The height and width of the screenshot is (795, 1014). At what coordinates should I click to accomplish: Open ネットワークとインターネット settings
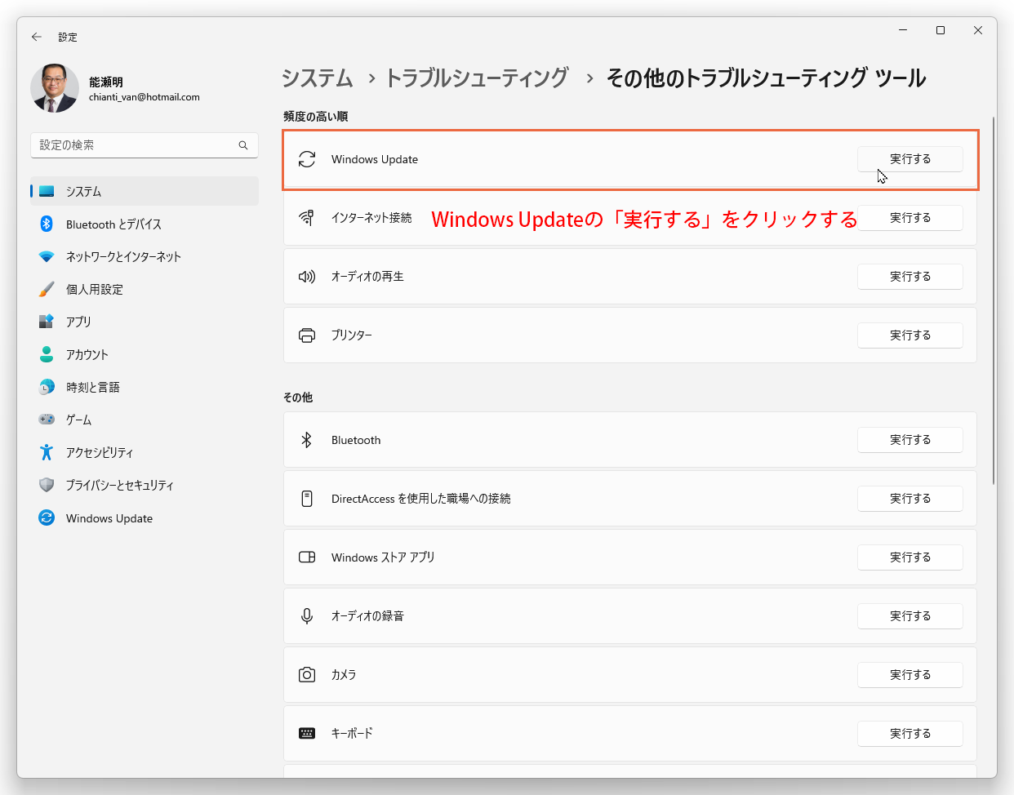click(x=123, y=257)
